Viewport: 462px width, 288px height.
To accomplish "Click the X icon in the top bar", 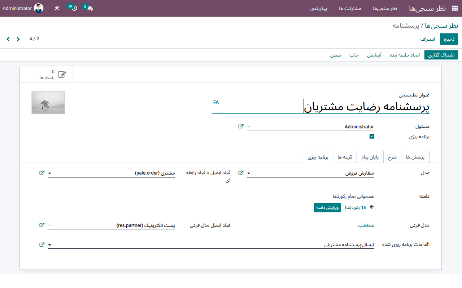I will tap(57, 8).
